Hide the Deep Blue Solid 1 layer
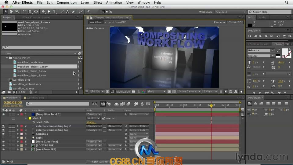The width and height of the screenshot is (293, 165). pyautogui.click(x=3, y=114)
